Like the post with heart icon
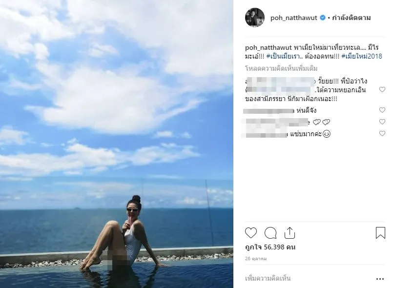Viewport: 394px width, 288px height. pos(251,233)
